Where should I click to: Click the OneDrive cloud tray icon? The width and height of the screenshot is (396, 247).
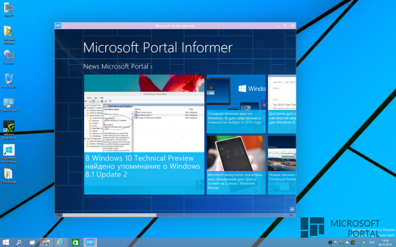click(x=347, y=243)
